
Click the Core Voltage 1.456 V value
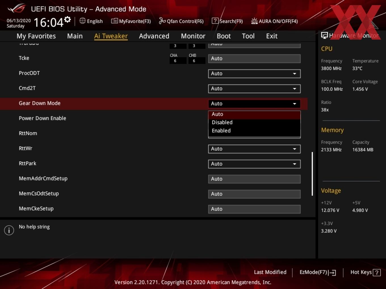[360, 89]
